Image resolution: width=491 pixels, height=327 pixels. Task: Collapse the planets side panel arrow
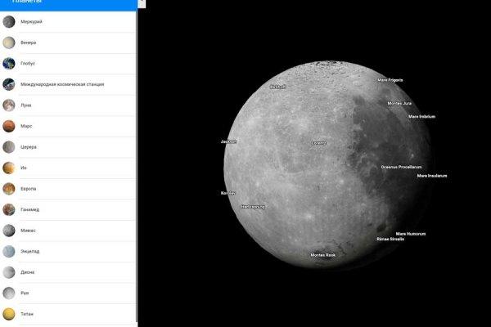(x=142, y=3)
